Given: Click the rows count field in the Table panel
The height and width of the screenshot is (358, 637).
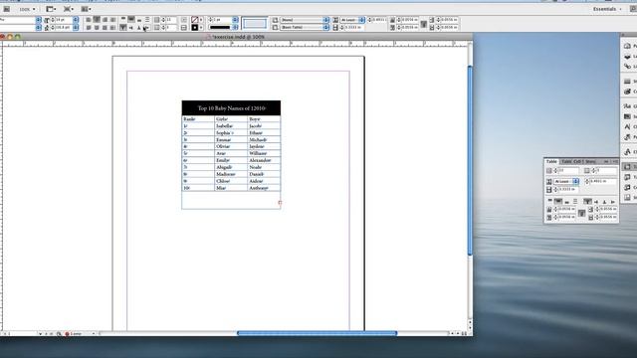Looking at the screenshot, I should (568, 170).
